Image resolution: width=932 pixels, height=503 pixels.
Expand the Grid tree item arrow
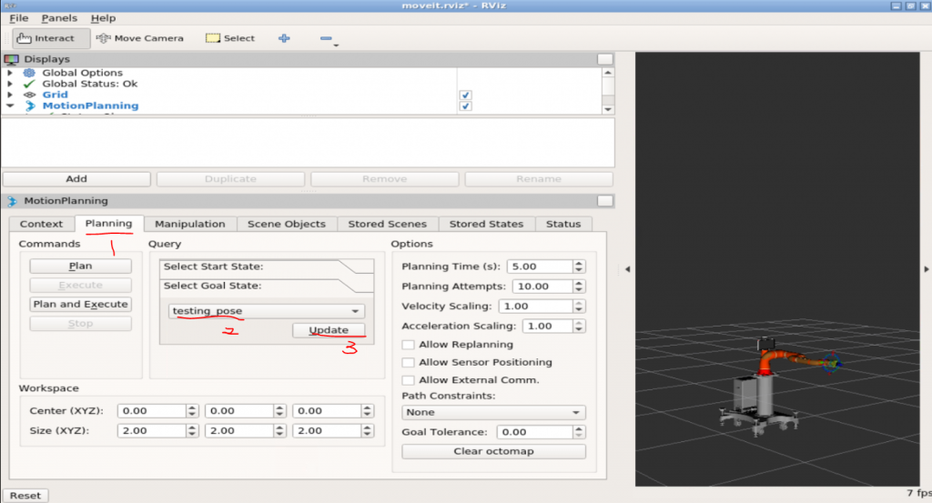(x=10, y=95)
